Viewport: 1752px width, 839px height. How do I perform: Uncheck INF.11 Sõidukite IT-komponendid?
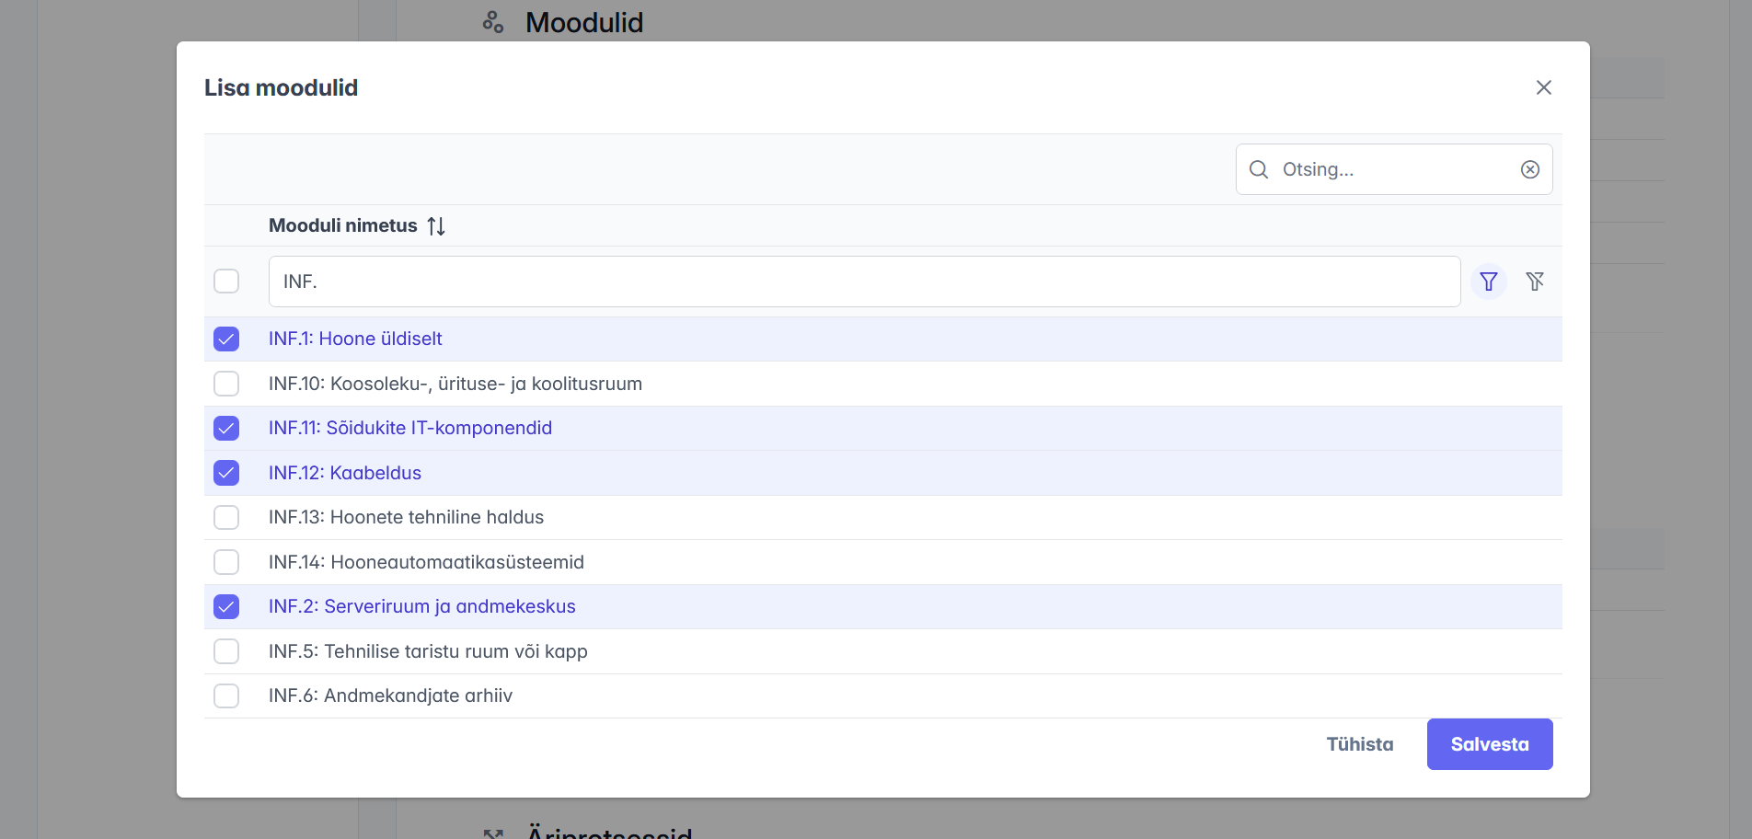[226, 429]
